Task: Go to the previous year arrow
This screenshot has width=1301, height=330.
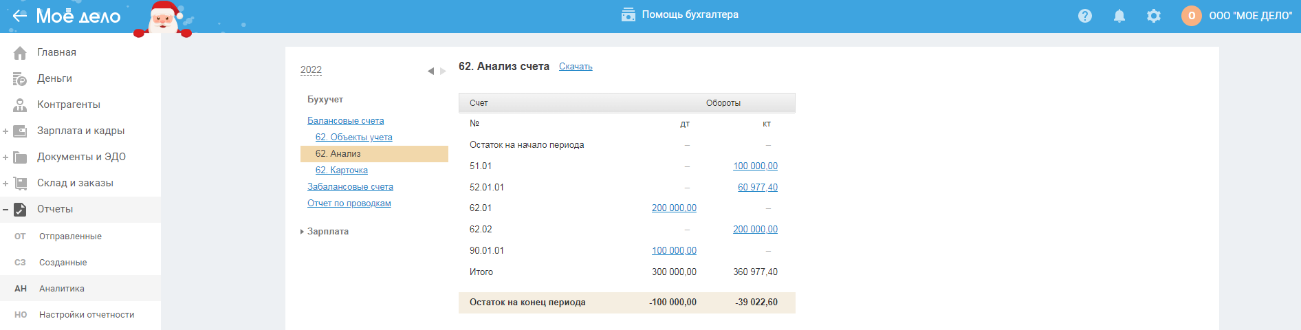Action: pos(430,71)
